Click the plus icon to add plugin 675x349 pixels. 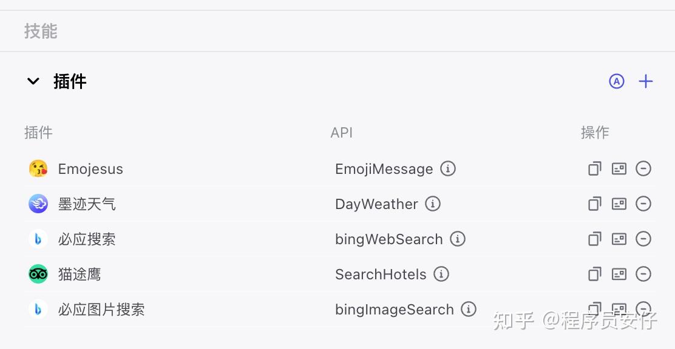pos(645,81)
